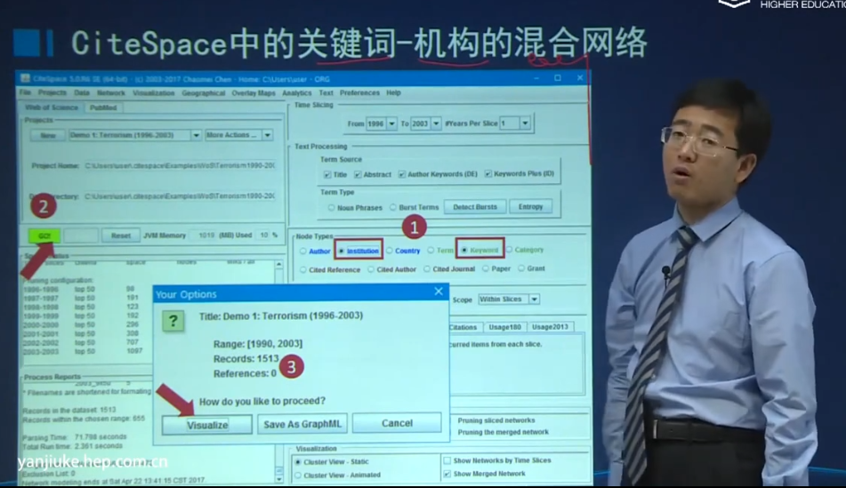This screenshot has width=846, height=488.
Task: Open the Data menu
Action: click(x=82, y=92)
